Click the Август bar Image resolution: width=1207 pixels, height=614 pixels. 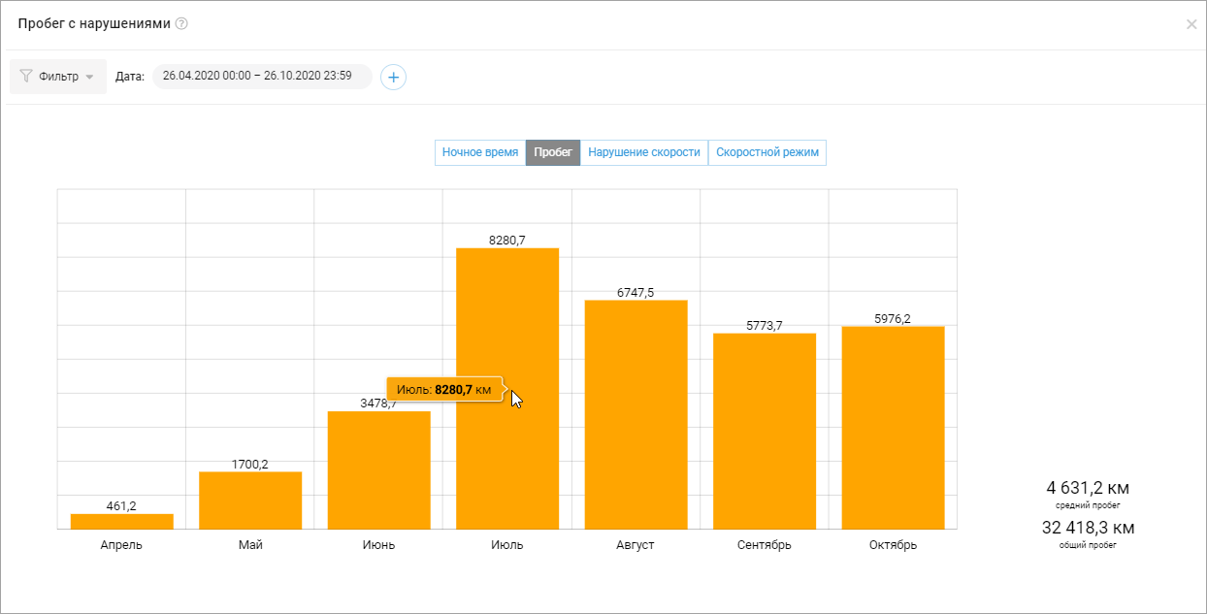click(x=636, y=414)
